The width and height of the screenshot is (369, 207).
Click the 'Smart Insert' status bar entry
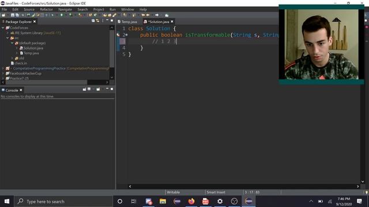(216, 192)
